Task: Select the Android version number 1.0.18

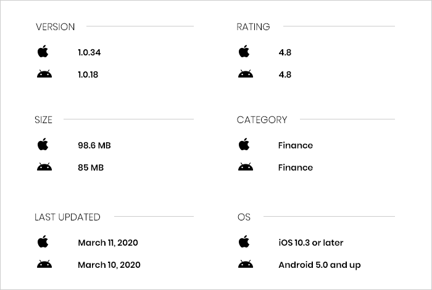Action: coord(88,75)
